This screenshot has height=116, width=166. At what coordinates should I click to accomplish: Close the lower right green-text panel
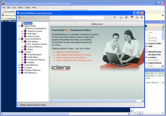[x=163, y=70]
